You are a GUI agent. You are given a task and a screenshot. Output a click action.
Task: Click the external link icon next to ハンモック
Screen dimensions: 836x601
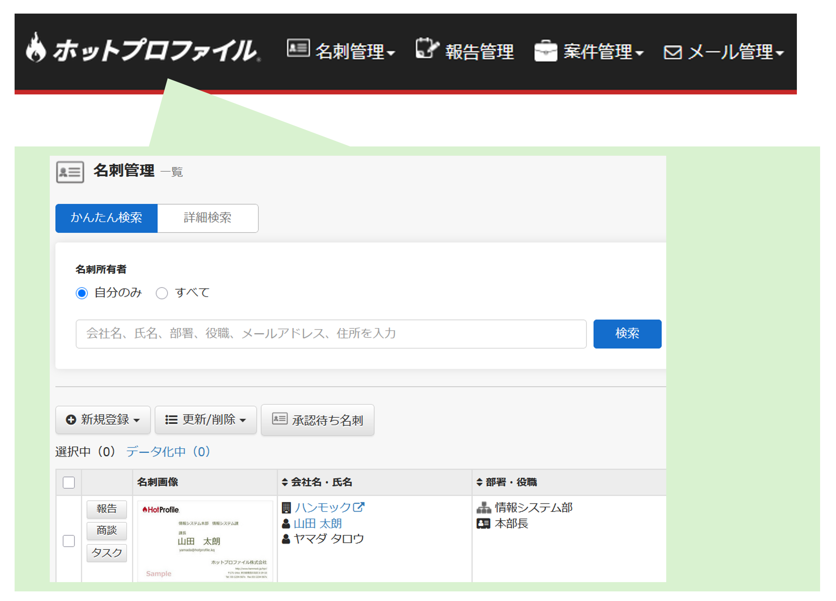358,507
